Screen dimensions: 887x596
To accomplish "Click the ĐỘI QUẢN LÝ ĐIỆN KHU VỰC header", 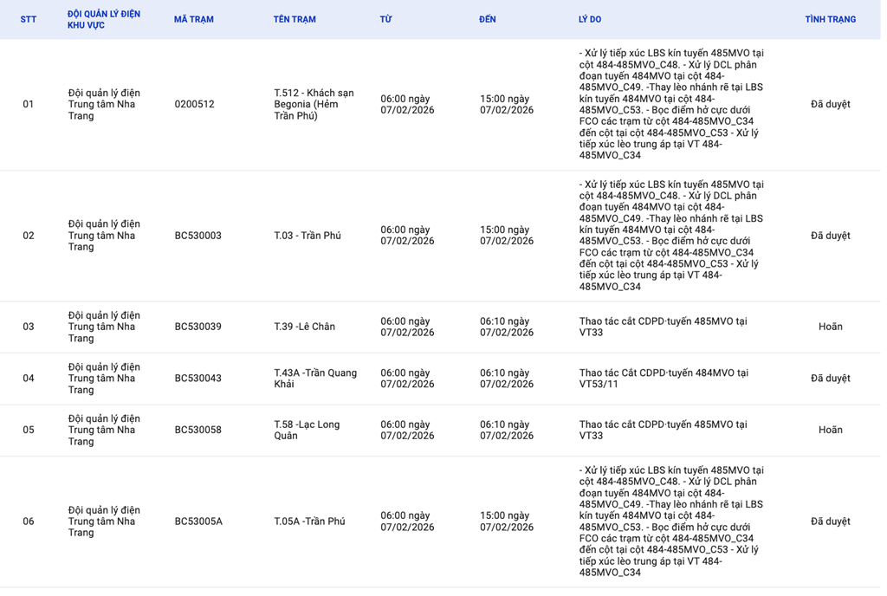I will point(104,19).
